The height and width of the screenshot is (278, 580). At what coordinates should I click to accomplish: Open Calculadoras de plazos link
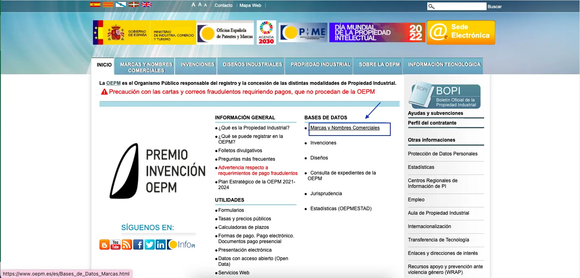point(244,227)
